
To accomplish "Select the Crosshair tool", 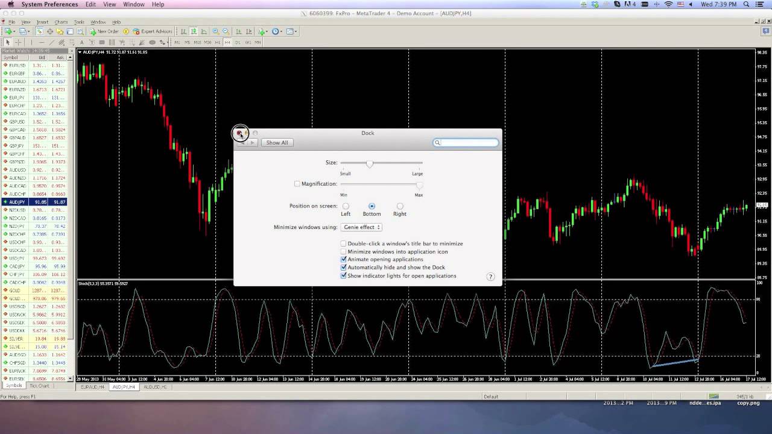I will [18, 42].
